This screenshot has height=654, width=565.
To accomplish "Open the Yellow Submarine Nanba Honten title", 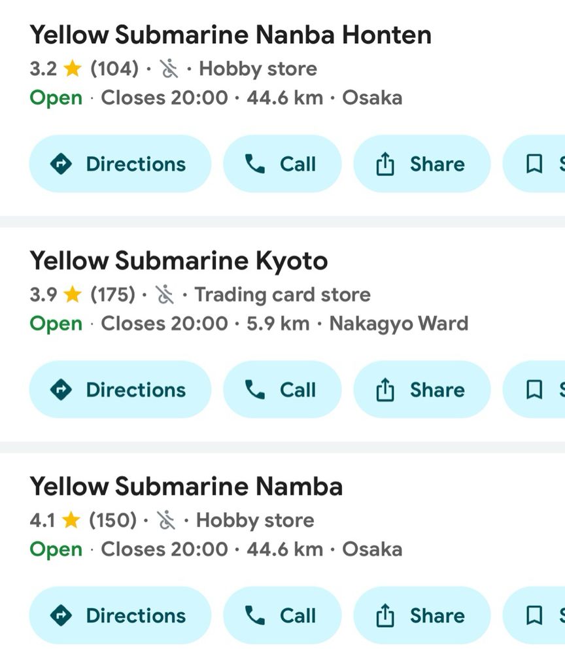I will click(230, 35).
